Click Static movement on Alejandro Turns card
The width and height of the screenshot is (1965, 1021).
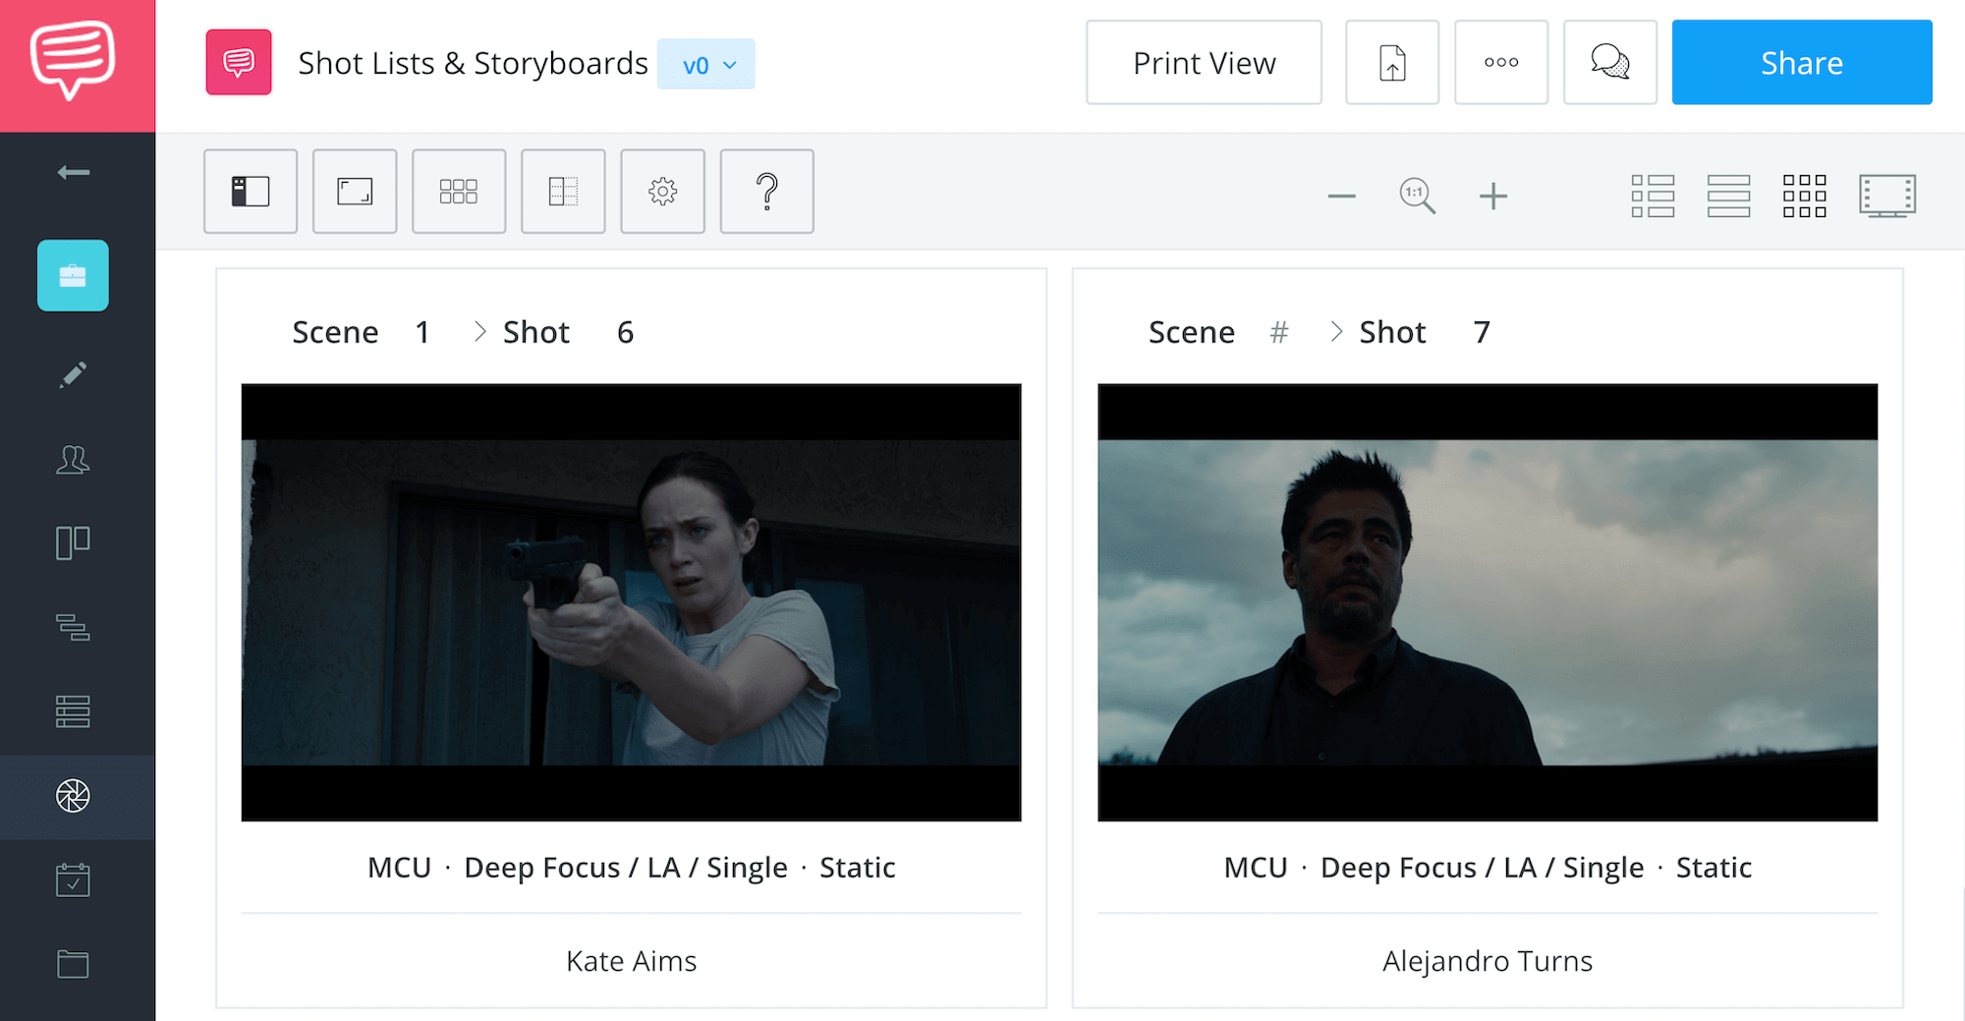pyautogui.click(x=1713, y=868)
